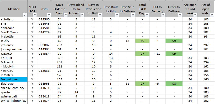Viewport: 215px width, 104px height.
Task: Click the ETA to Delivery cell showing -11
Action: click(x=157, y=54)
